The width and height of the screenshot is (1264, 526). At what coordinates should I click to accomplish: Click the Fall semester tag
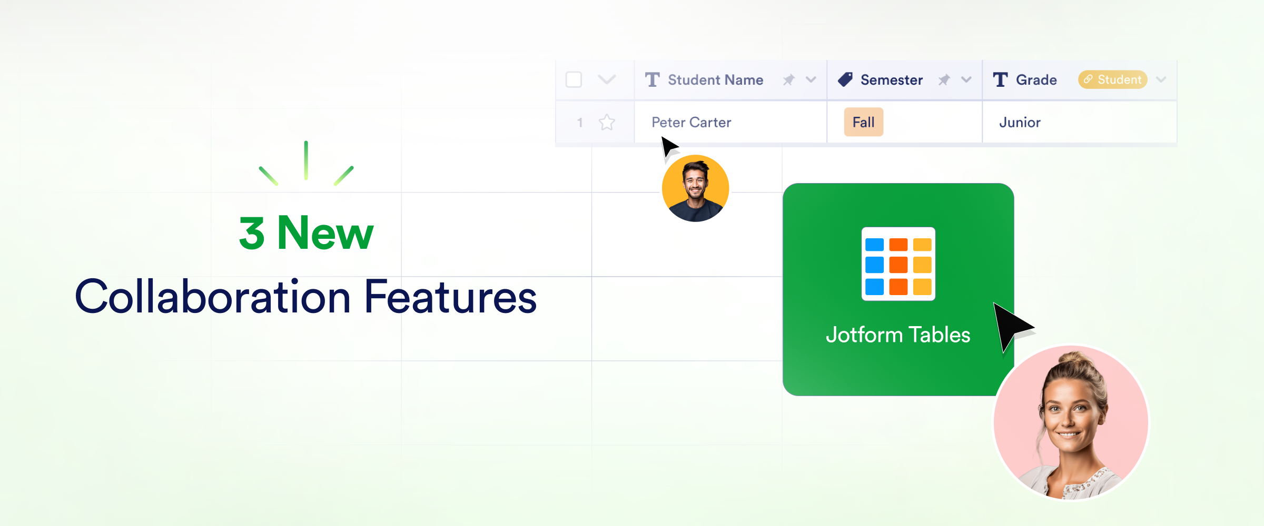[x=864, y=122]
